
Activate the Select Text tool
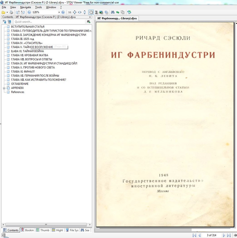click(97, 12)
